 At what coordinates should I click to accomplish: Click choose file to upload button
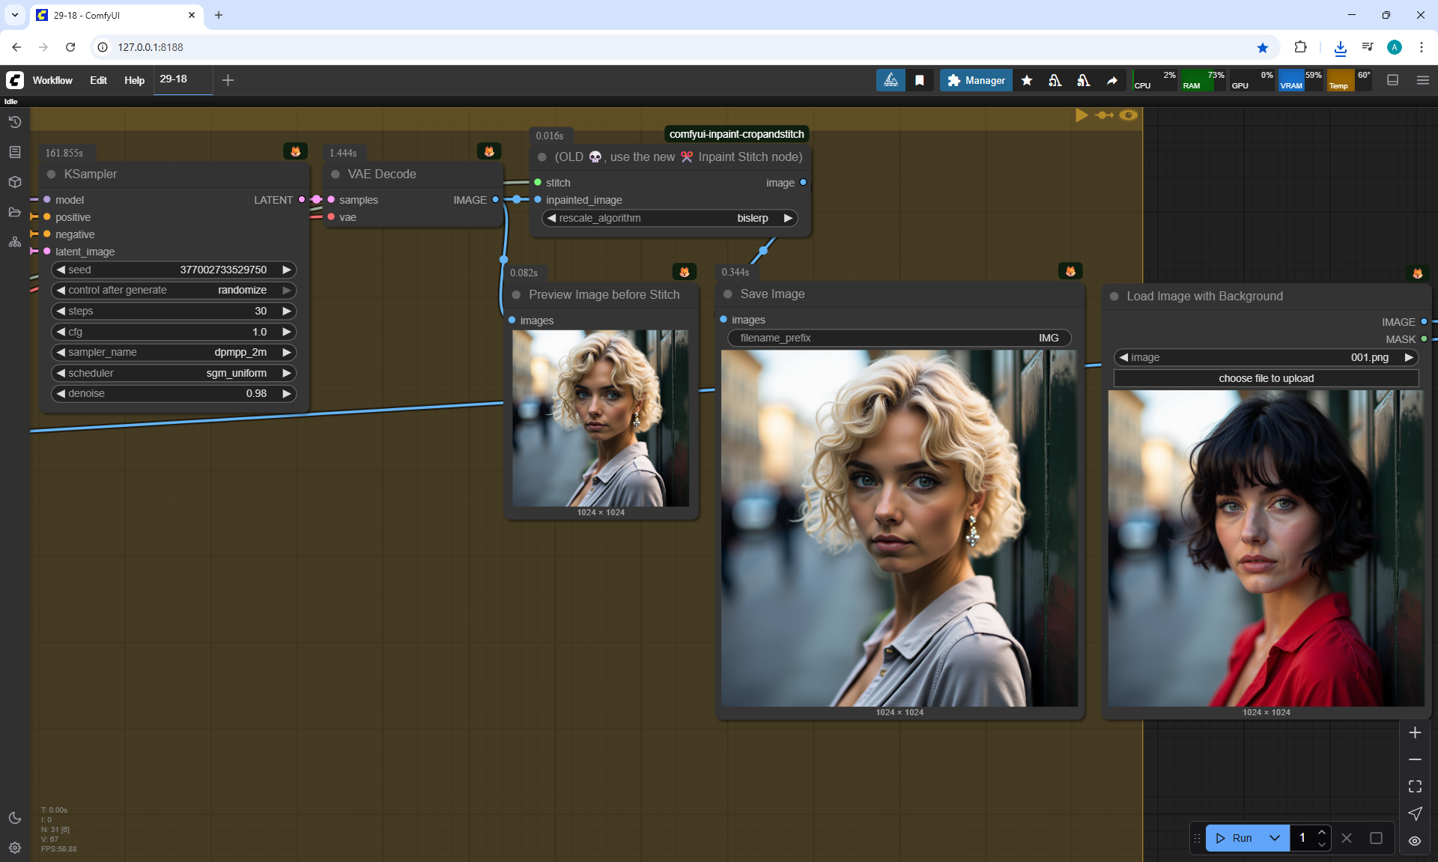(1266, 378)
